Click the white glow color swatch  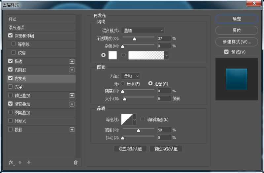[x=113, y=55]
